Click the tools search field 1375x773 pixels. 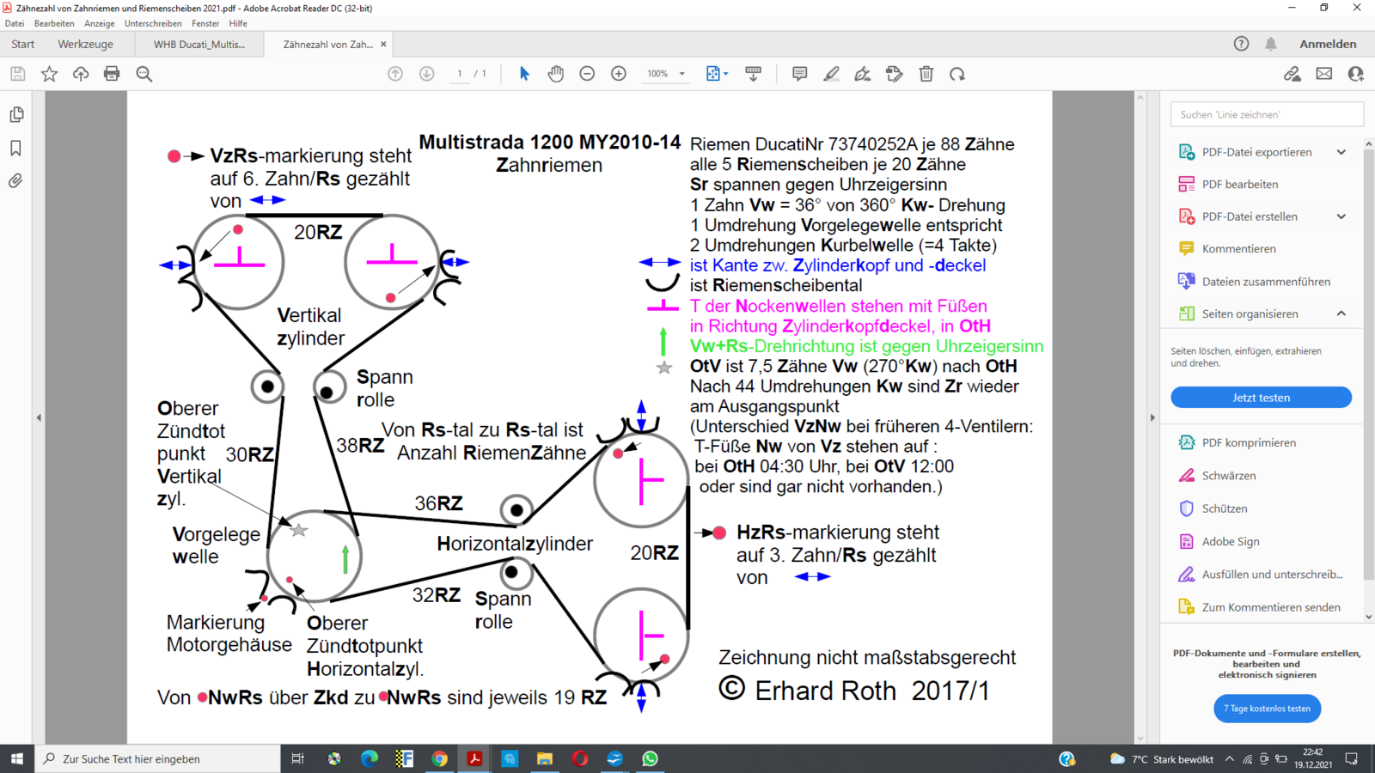pyautogui.click(x=1267, y=114)
